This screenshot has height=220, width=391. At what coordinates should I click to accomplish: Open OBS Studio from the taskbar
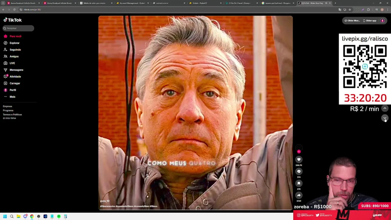pos(38,216)
